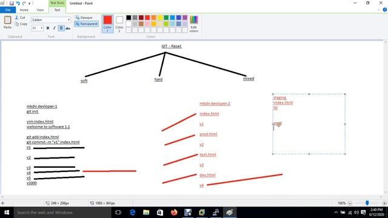Switch to the View tab

tap(40, 10)
